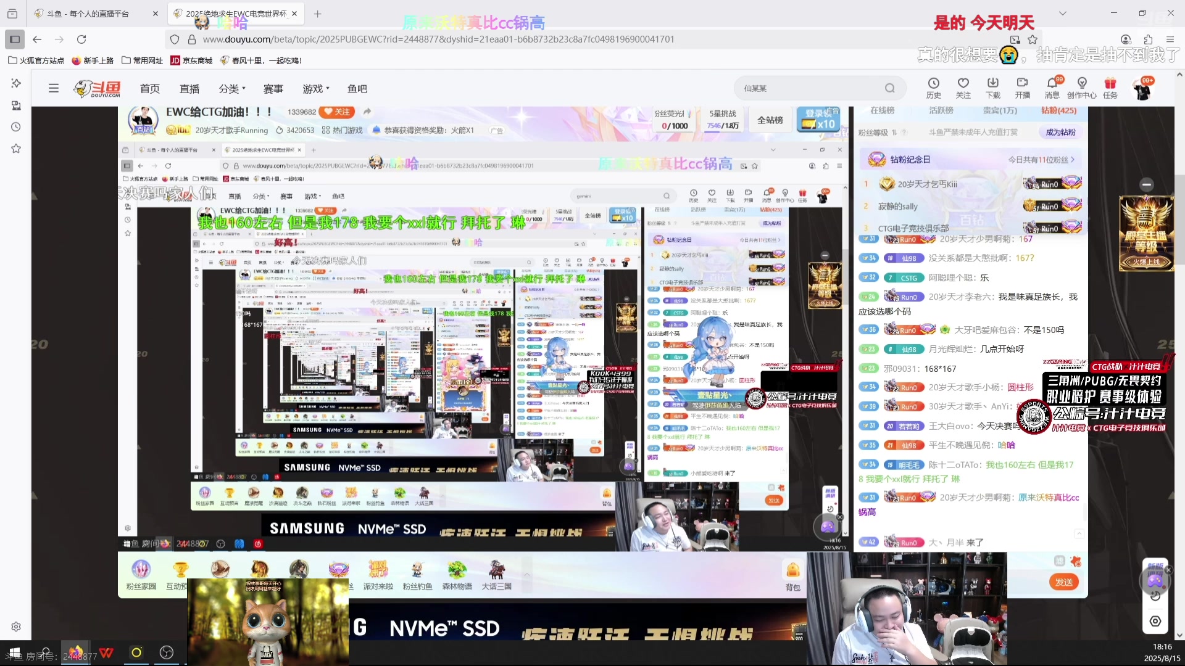
Task: Open 火狐官方站点 bookmark folder
Action: pos(36,60)
